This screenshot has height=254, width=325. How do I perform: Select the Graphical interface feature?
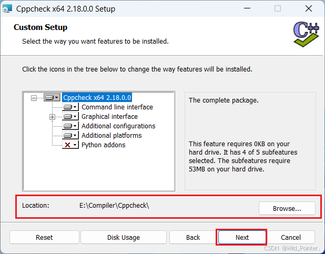pyautogui.click(x=109, y=117)
